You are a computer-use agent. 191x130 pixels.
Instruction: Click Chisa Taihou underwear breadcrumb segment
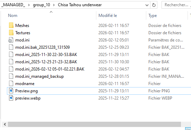click(80, 5)
